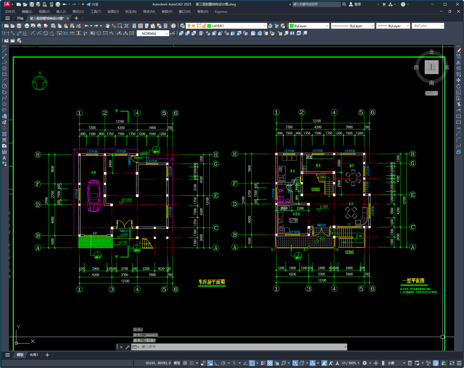Open the 标注(N) menu
Screen dimensions: 464x368
coord(131,12)
